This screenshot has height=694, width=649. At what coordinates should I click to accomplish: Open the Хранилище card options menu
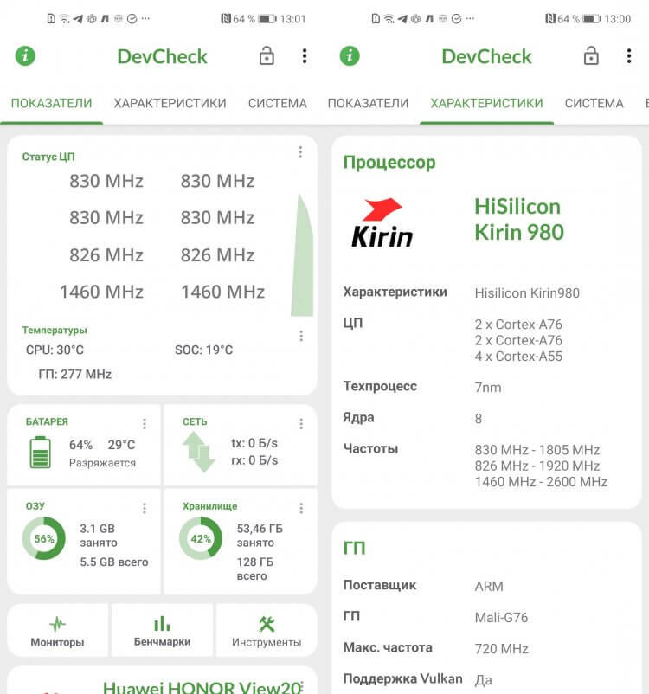pos(301,508)
